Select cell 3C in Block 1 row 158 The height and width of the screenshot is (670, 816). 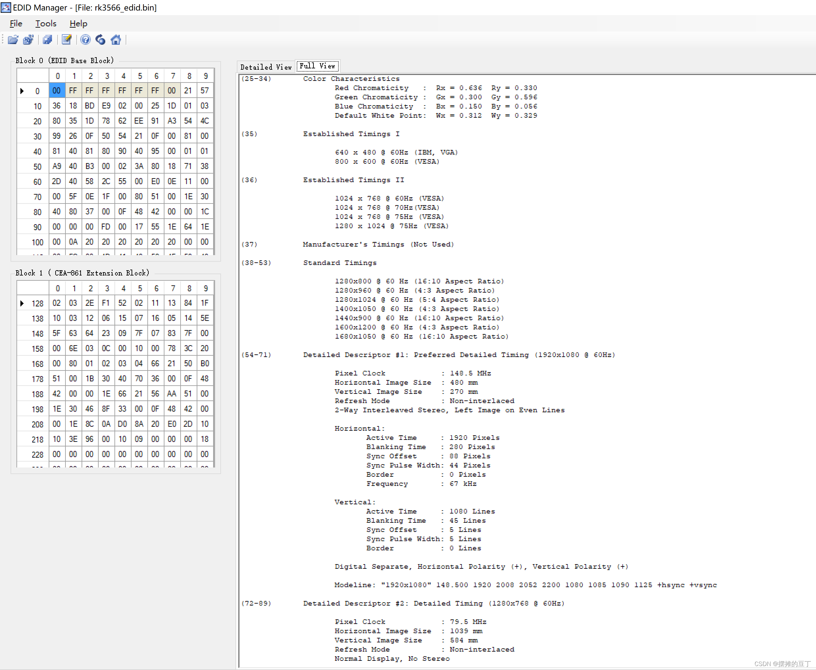188,348
